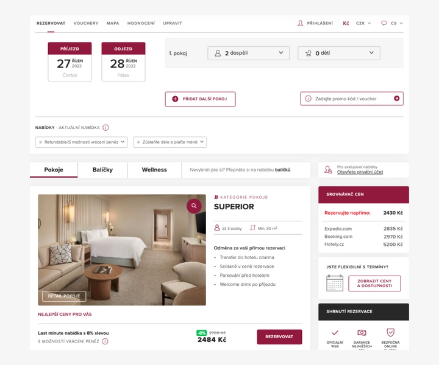Expand the CZK currency selector

click(363, 23)
